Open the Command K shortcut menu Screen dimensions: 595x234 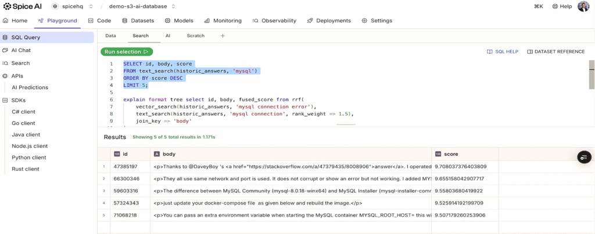539,6
